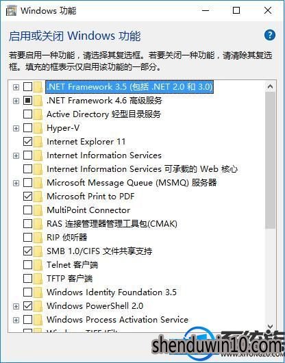Screen dimensions: 285x363
Task: Disable the Internet Explorer 11 checkbox
Action: 28,142
